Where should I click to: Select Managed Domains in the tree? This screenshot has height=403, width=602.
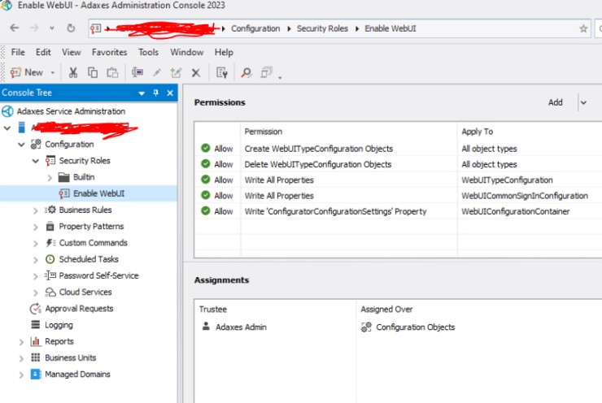[77, 375]
